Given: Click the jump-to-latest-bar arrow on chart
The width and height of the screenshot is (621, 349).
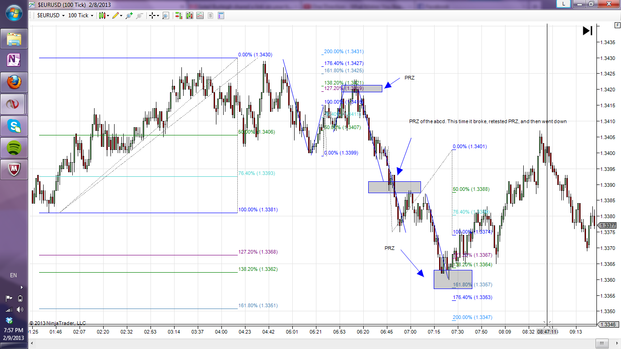Looking at the screenshot, I should [x=587, y=31].
